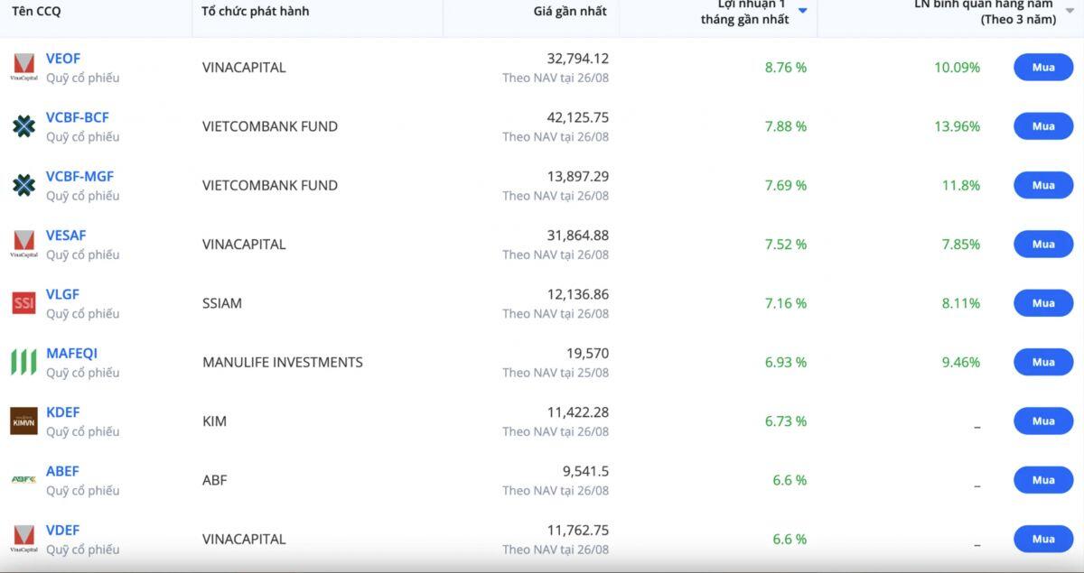Click the Vietcombank Fund logo beside VCBF-BCF
Viewport: 1084px width, 573px height.
click(23, 126)
